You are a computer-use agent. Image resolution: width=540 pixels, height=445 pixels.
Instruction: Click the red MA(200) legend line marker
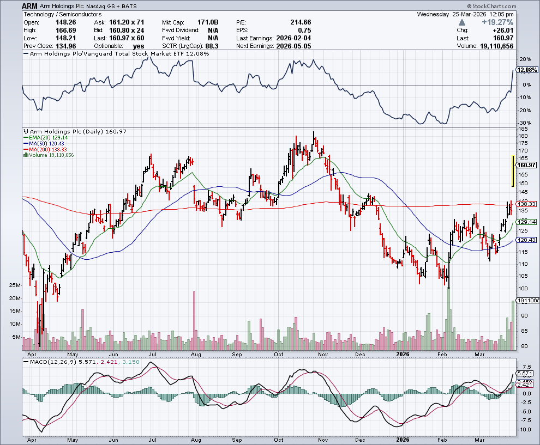25,150
